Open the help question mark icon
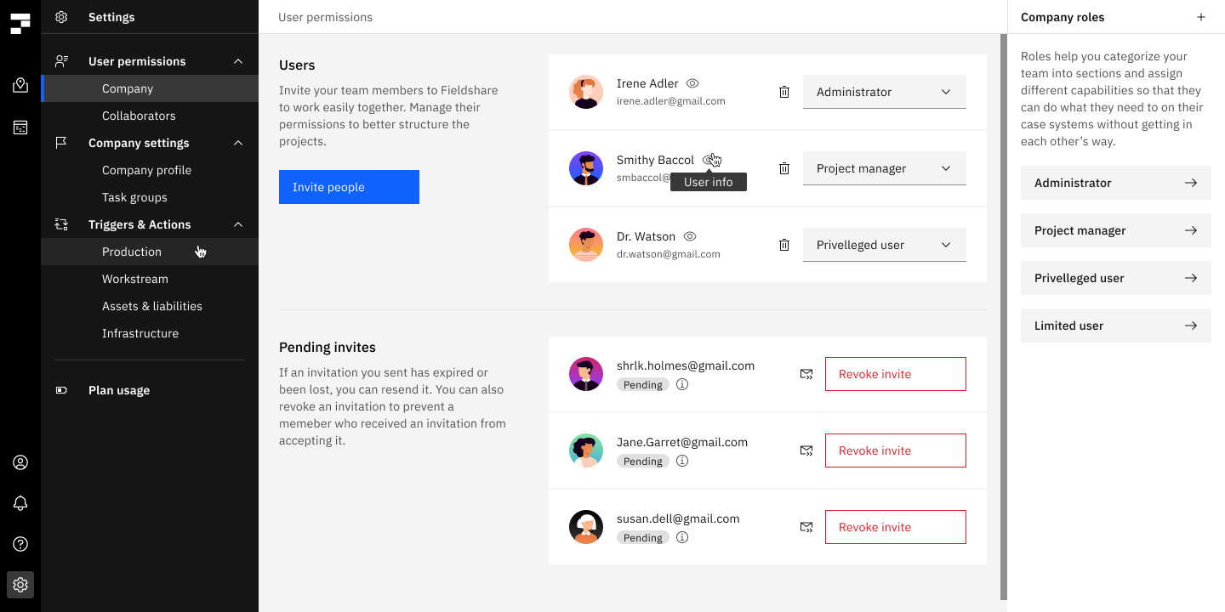 20,544
